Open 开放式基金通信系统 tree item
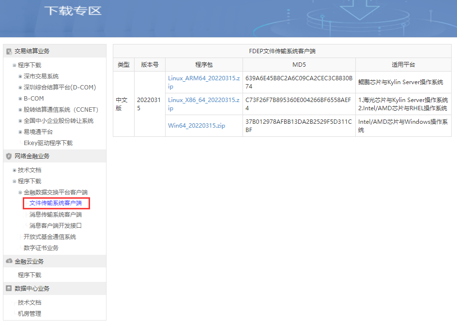This screenshot has width=457, height=323. click(50, 237)
